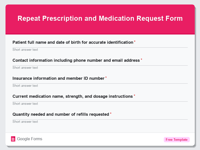Click the white form document glyph in the logo

[x=13, y=139]
